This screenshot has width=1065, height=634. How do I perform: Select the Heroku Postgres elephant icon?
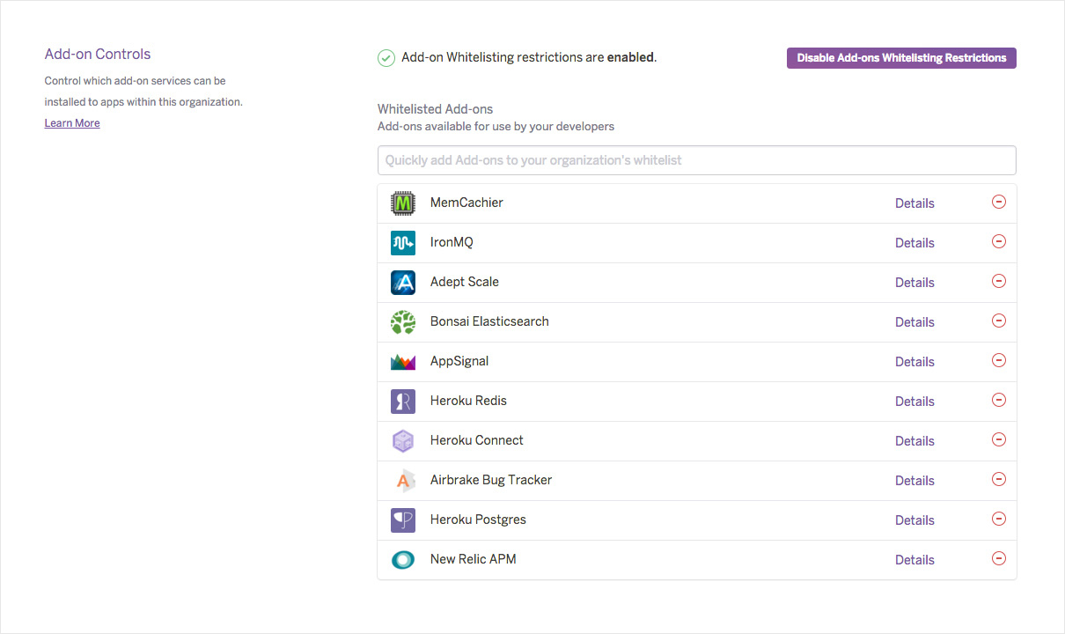click(402, 520)
